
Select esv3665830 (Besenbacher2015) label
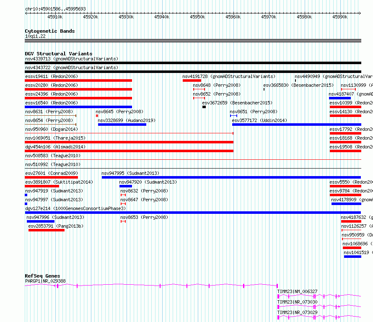298,85
